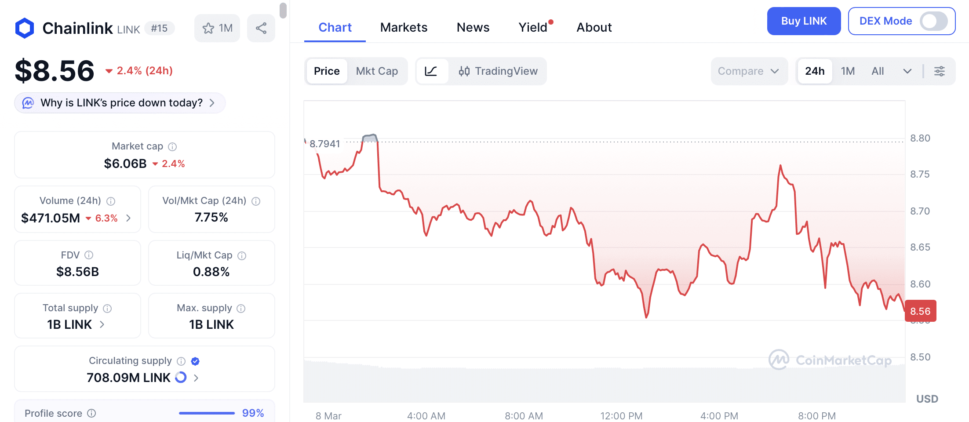The width and height of the screenshot is (969, 422).
Task: Click the circulating supply ring icon
Action: tap(181, 378)
